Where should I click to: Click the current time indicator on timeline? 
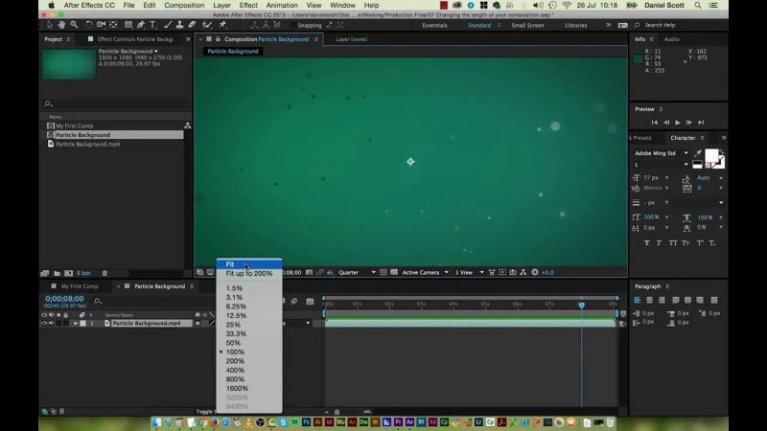[x=581, y=305]
